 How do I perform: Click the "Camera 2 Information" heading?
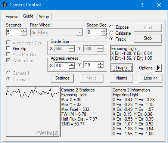click(131, 90)
